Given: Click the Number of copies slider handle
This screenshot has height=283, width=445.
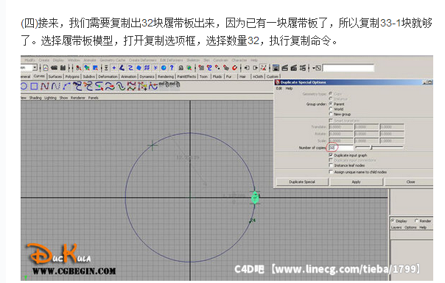Looking at the screenshot, I should 371,147.
